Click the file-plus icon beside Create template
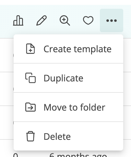 pyautogui.click(x=30, y=49)
